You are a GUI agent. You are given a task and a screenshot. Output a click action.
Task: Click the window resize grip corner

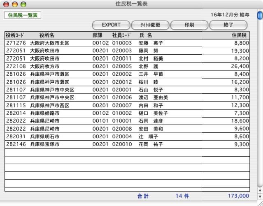[x=259, y=203]
